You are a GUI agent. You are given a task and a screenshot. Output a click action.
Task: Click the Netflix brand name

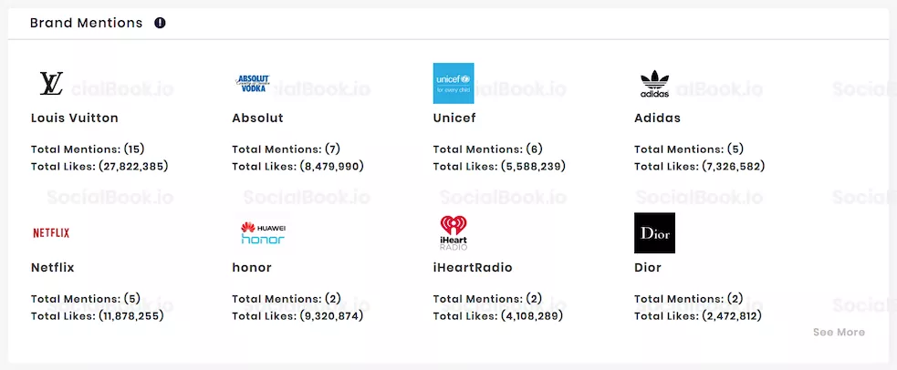(x=53, y=268)
